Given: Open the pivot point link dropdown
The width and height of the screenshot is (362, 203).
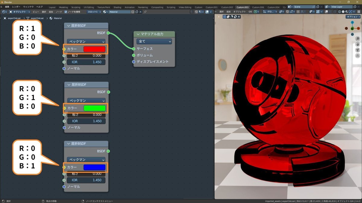Looking at the screenshot, I should pos(281,12).
